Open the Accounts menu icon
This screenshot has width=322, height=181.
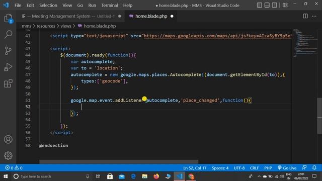pos(8,139)
